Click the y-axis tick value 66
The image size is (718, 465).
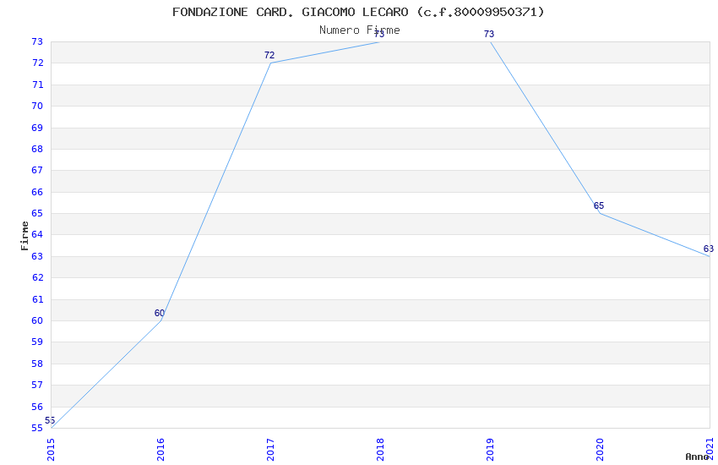(x=37, y=192)
